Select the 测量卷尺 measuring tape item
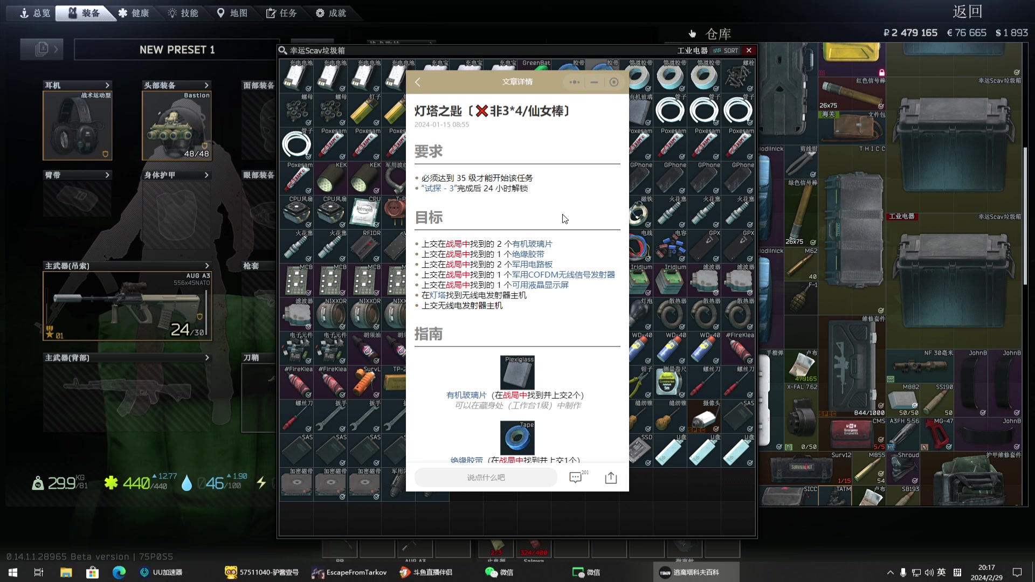The image size is (1035, 582). [x=671, y=382]
